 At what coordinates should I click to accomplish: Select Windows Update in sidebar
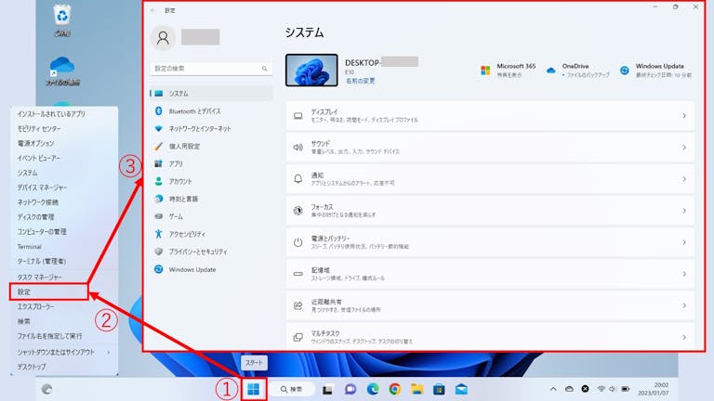pyautogui.click(x=211, y=269)
